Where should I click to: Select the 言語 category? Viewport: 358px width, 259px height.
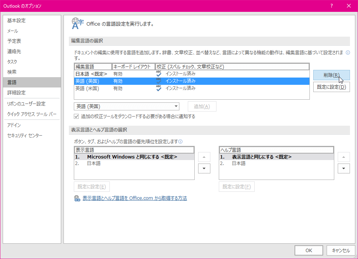click(x=32, y=82)
